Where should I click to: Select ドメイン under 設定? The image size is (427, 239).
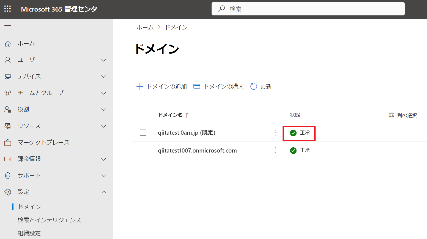[29, 207]
